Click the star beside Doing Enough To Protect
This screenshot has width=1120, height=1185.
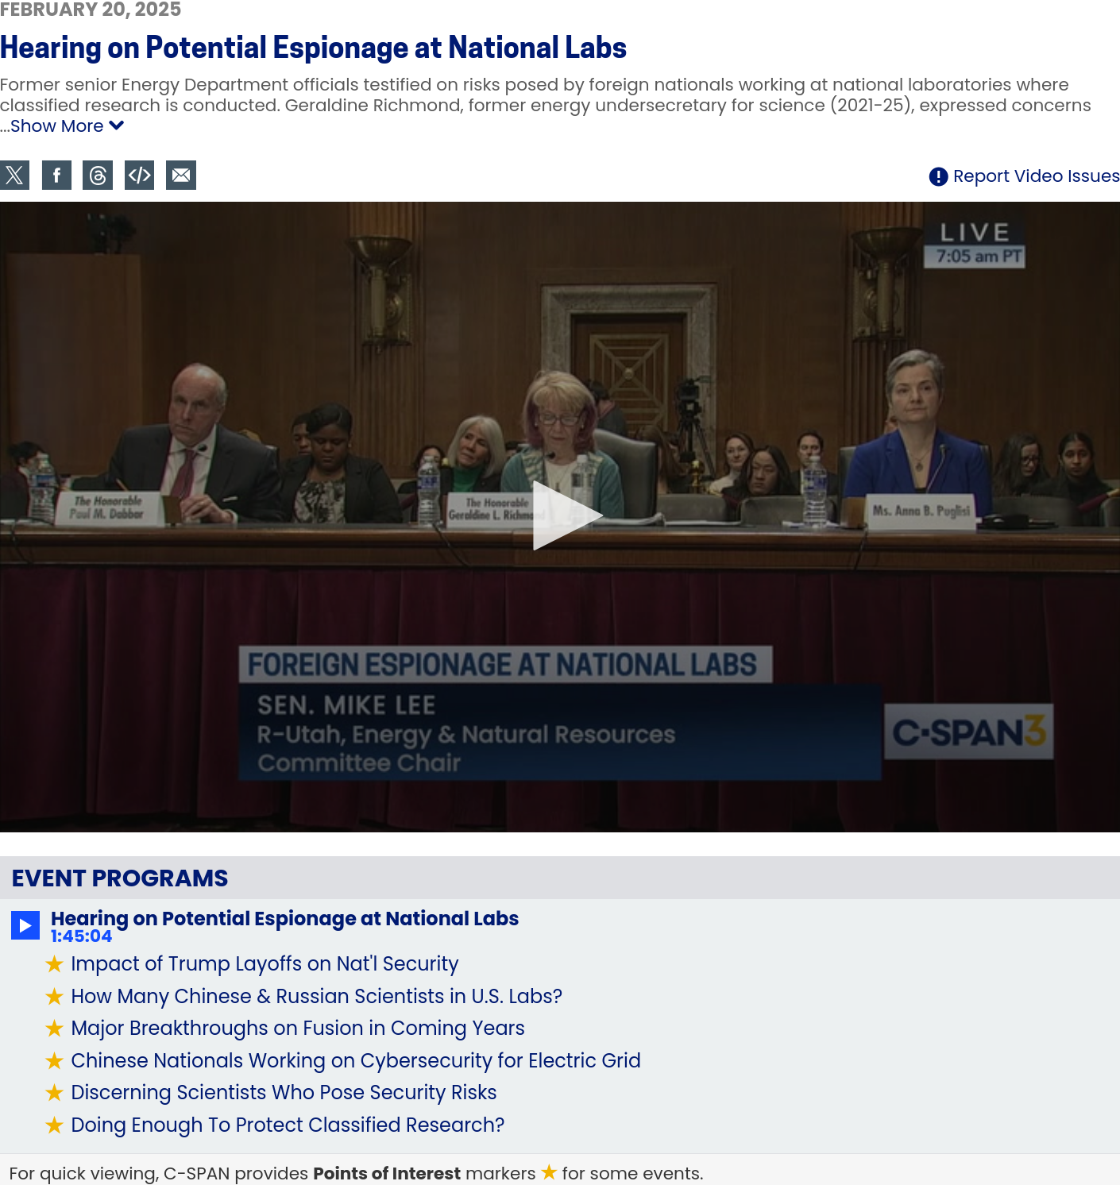[54, 1125]
